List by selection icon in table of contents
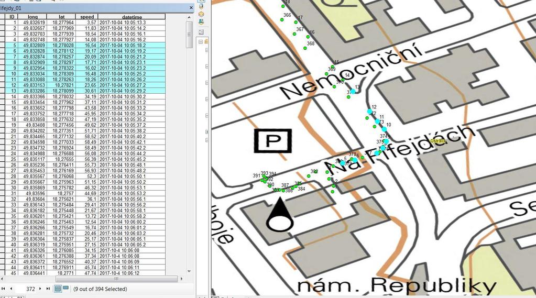536x298 pixels. (201, 22)
